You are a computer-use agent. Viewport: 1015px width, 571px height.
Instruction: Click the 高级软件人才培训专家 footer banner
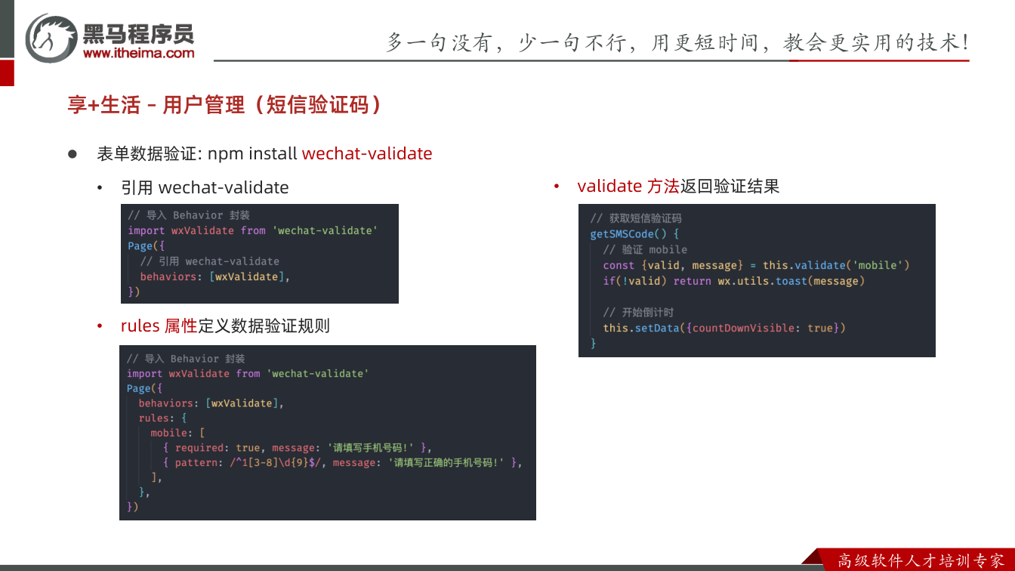point(922,560)
